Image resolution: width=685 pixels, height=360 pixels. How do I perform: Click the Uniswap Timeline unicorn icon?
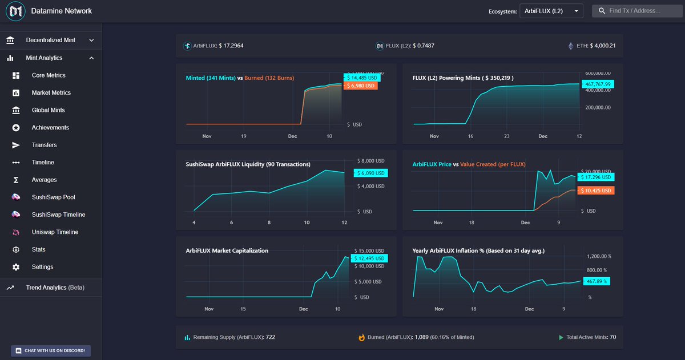(x=16, y=232)
